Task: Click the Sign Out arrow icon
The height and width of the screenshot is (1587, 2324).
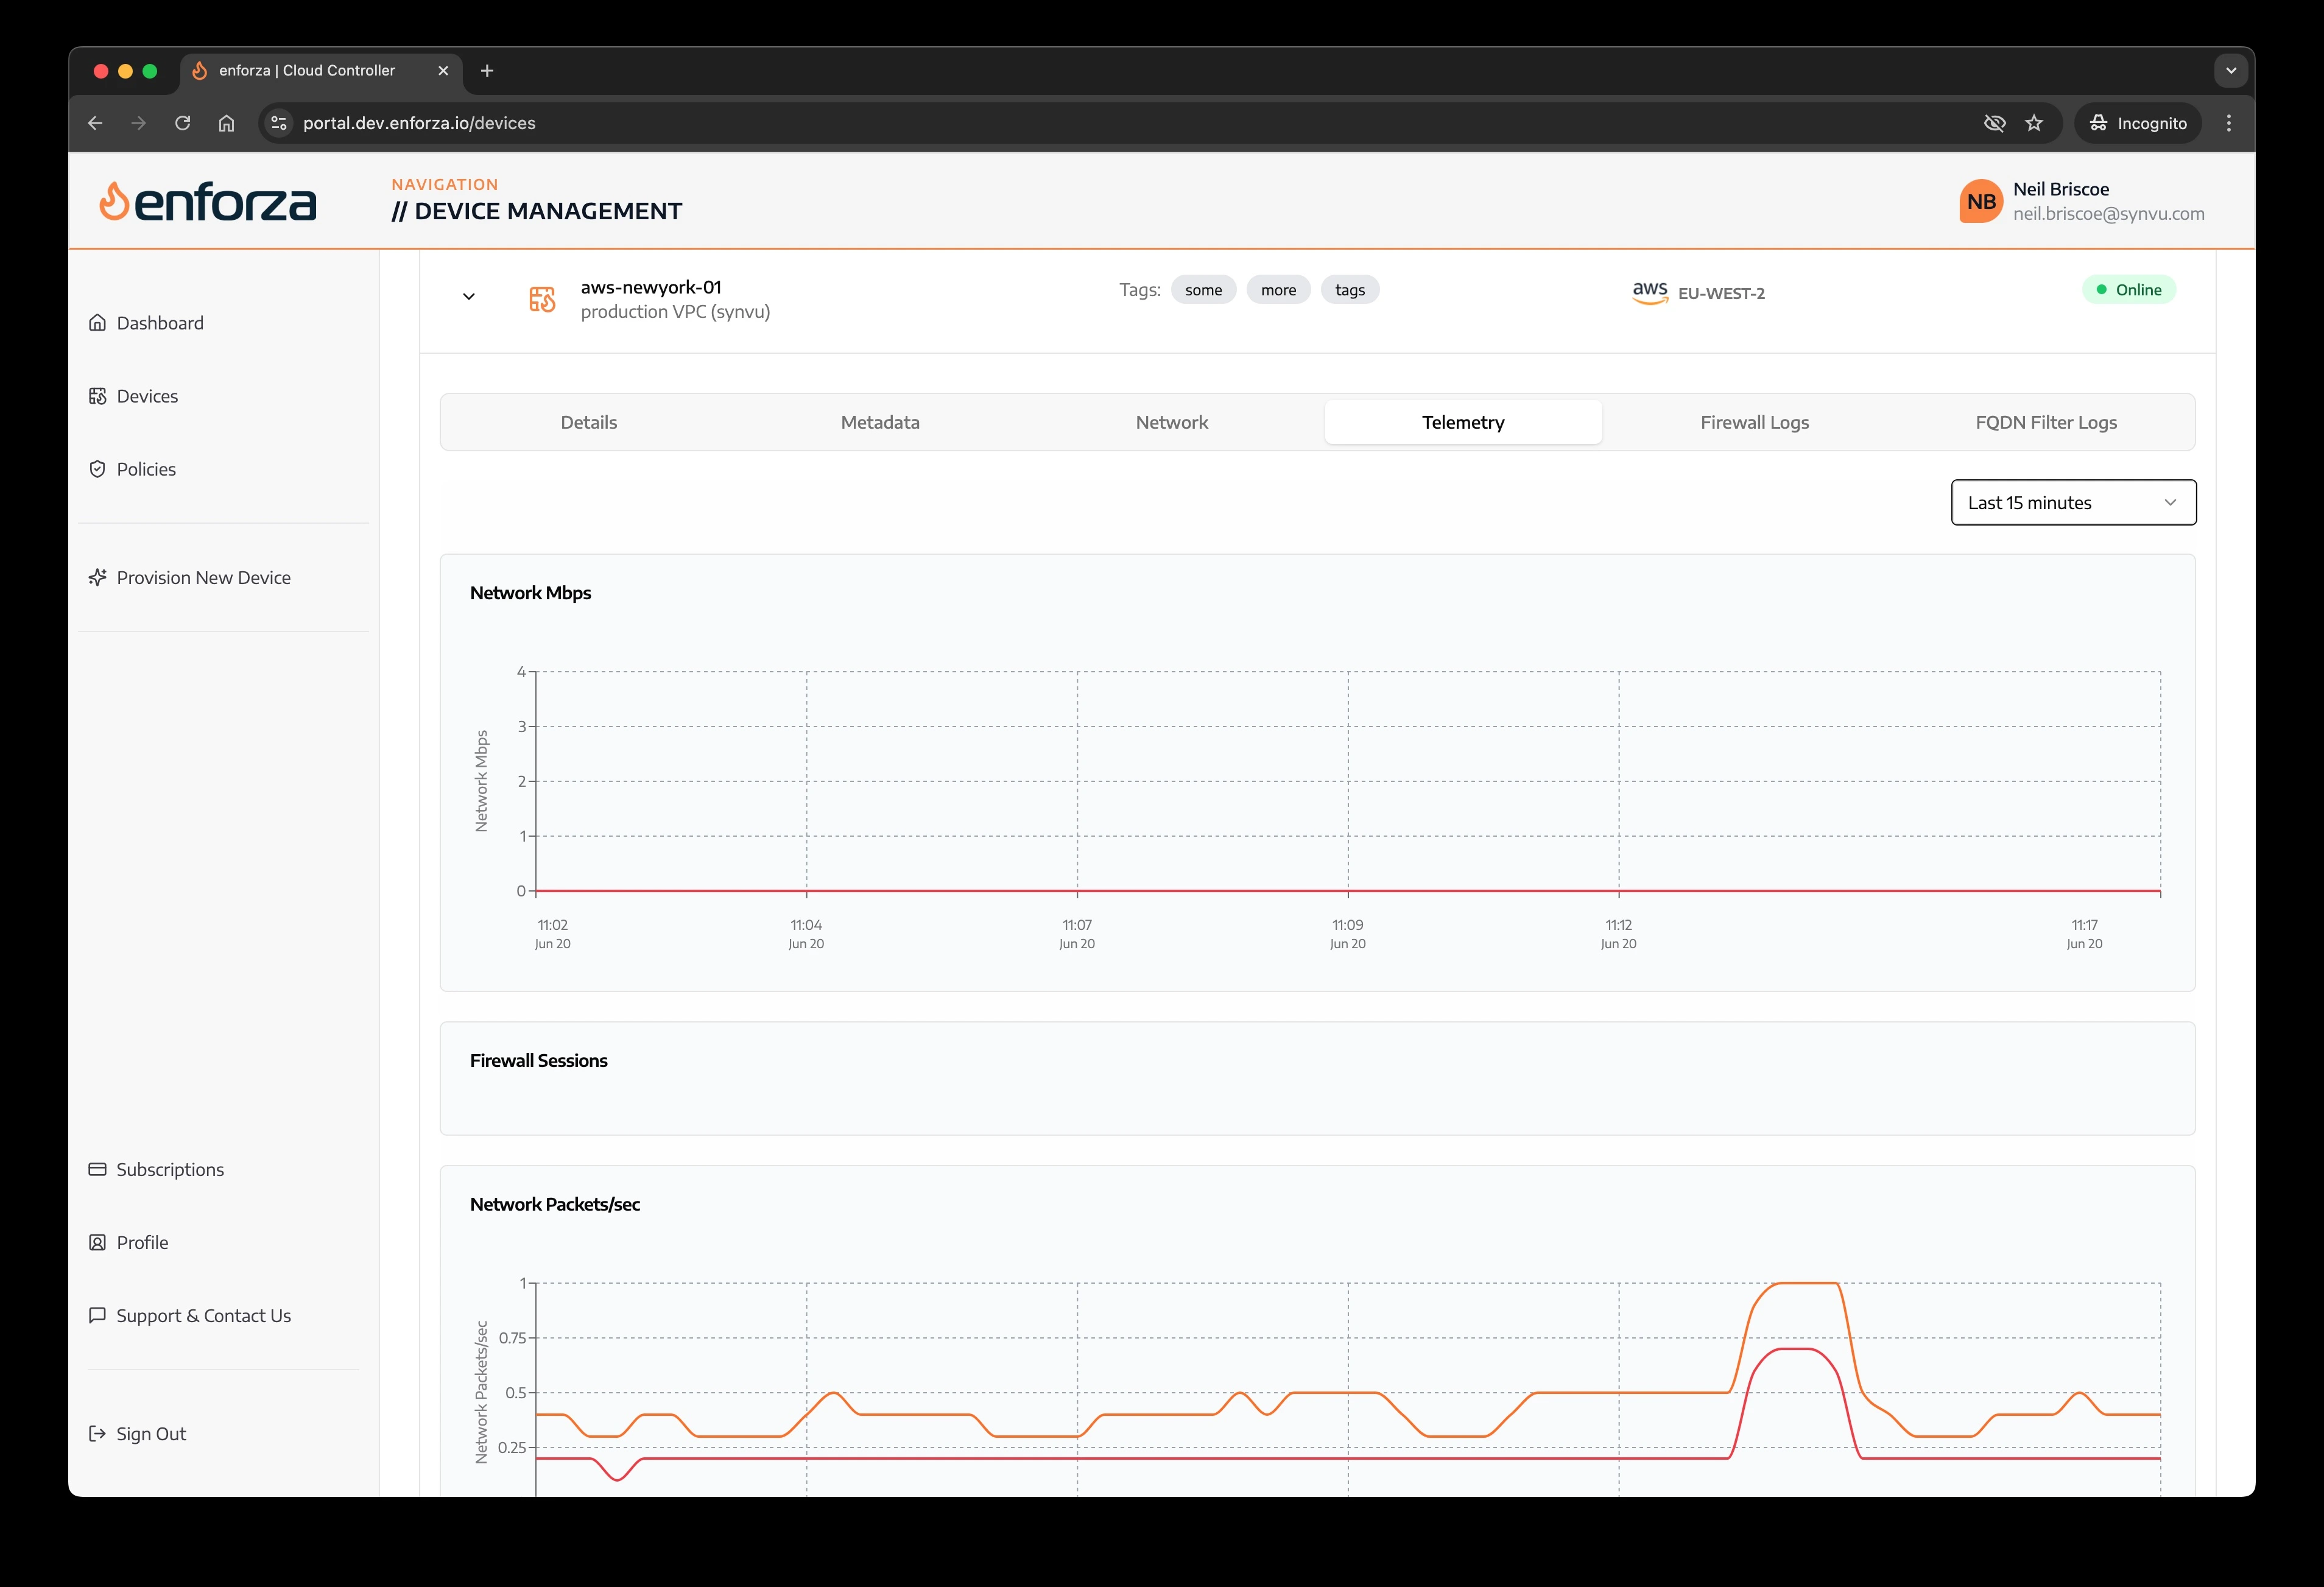Action: coord(97,1433)
